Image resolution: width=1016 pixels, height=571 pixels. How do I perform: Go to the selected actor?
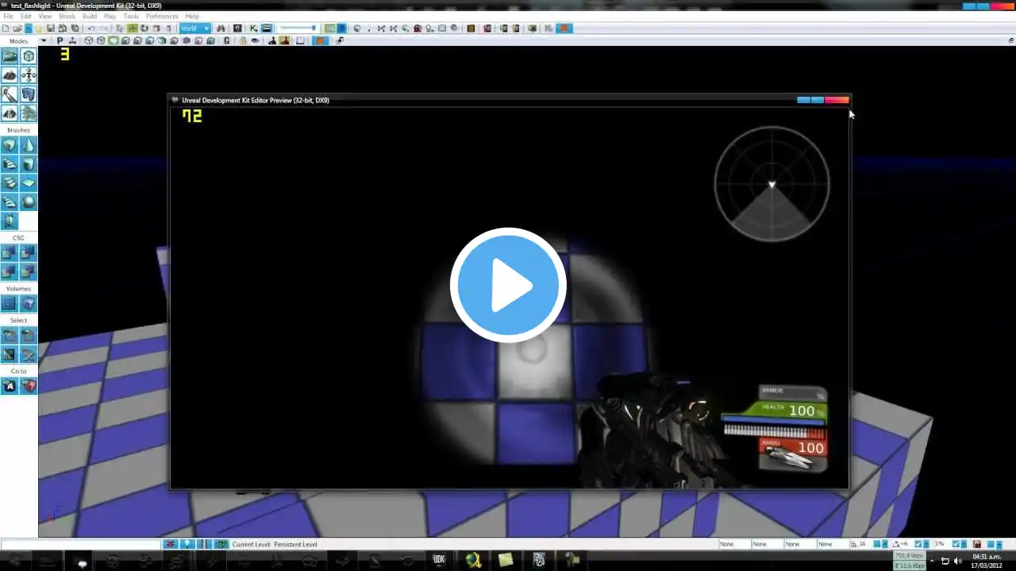tap(10, 386)
